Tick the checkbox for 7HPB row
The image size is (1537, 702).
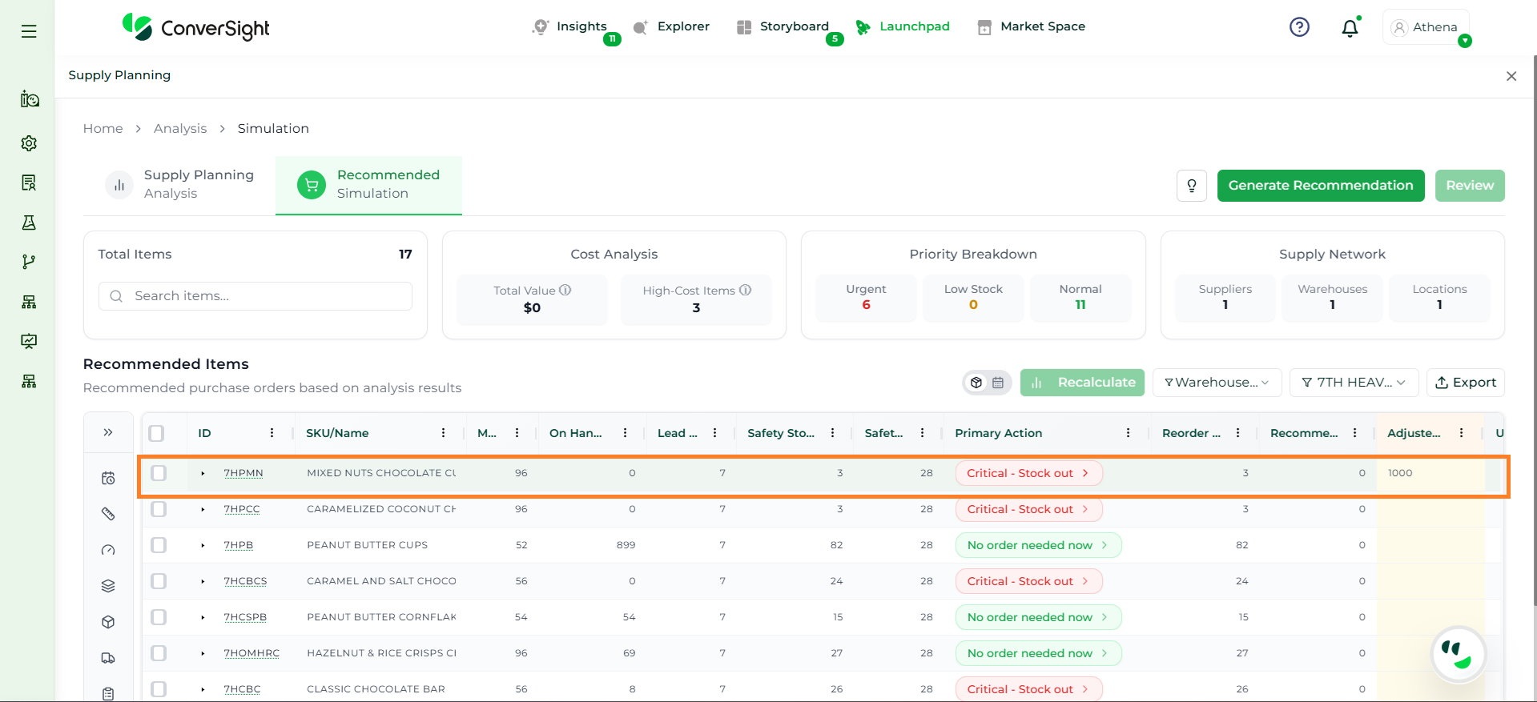tap(159, 545)
